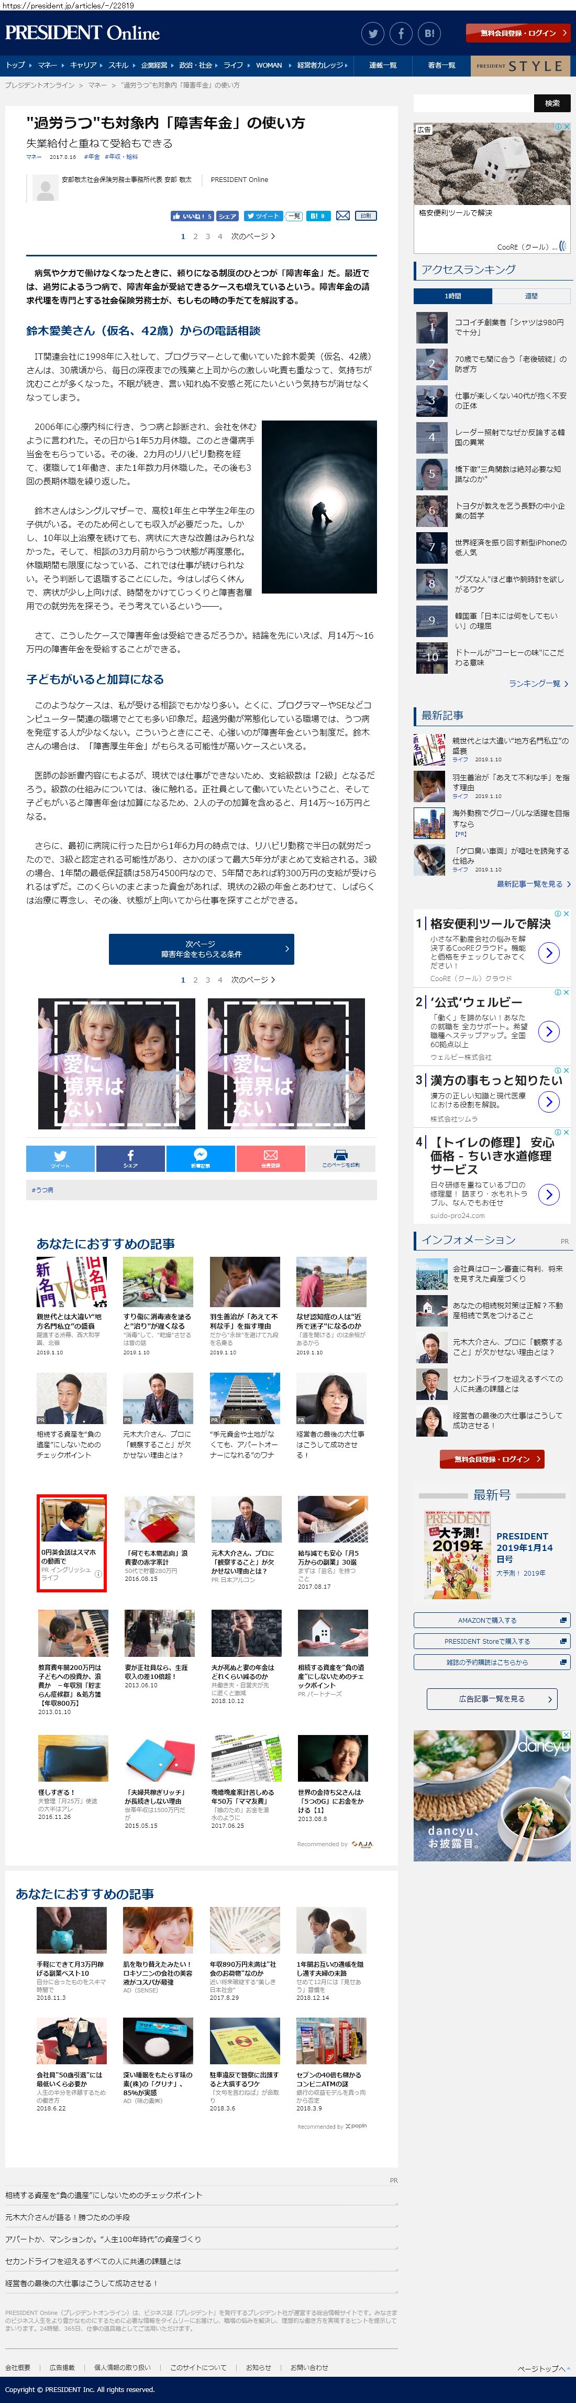Open the 会社員はローン審査に有利 information item
Image resolution: width=576 pixels, height=2403 pixels.
click(492, 1273)
